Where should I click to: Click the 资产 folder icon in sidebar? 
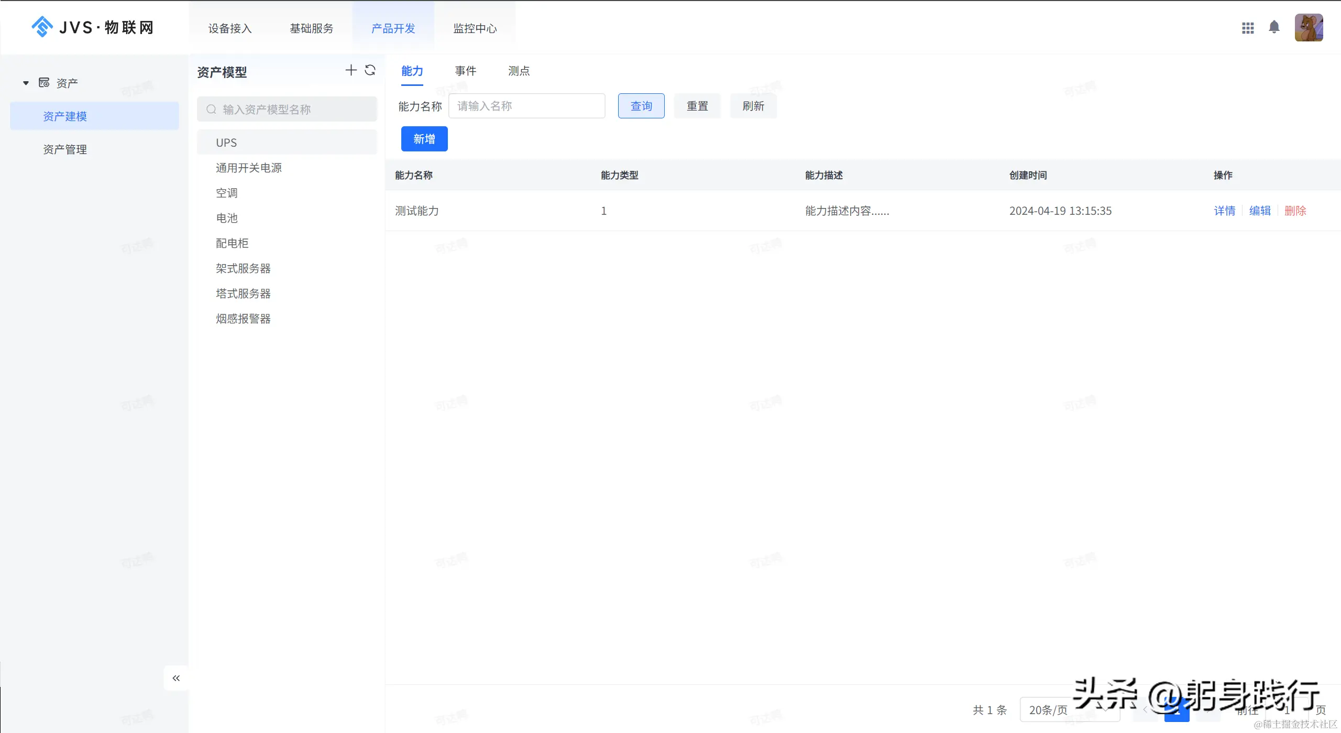[44, 83]
